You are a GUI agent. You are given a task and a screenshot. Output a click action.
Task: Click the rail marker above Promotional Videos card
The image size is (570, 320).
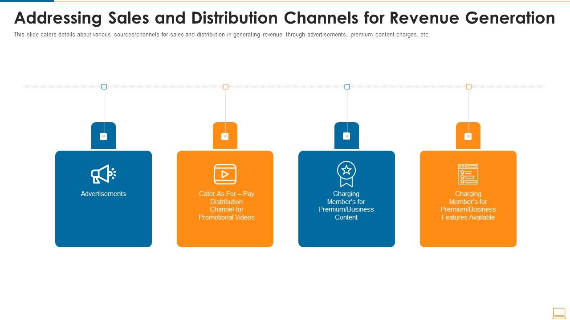coord(225,87)
